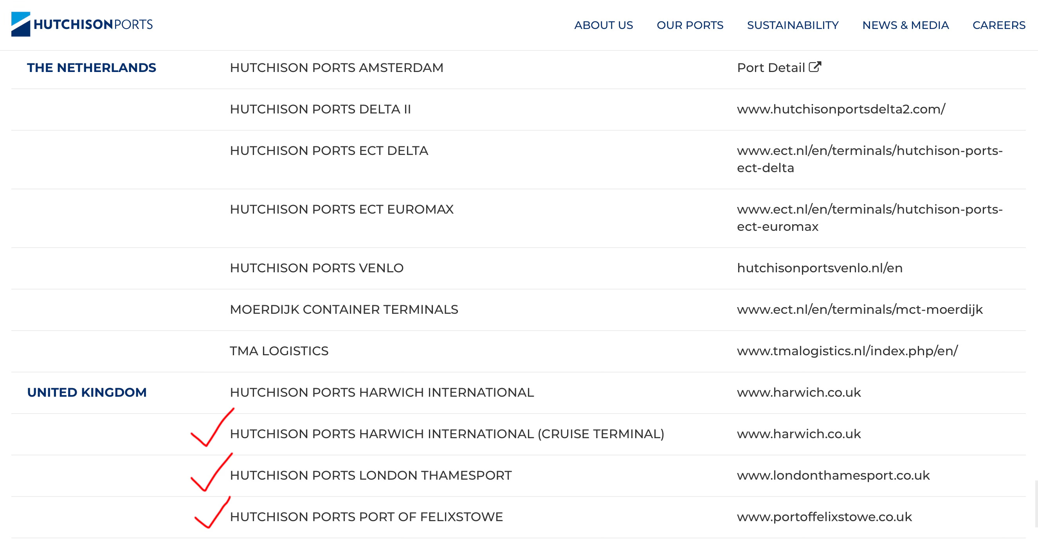The width and height of the screenshot is (1038, 554).
Task: Click HUTCHISON PORTS LONDON THAMESPORT name
Action: coord(370,475)
